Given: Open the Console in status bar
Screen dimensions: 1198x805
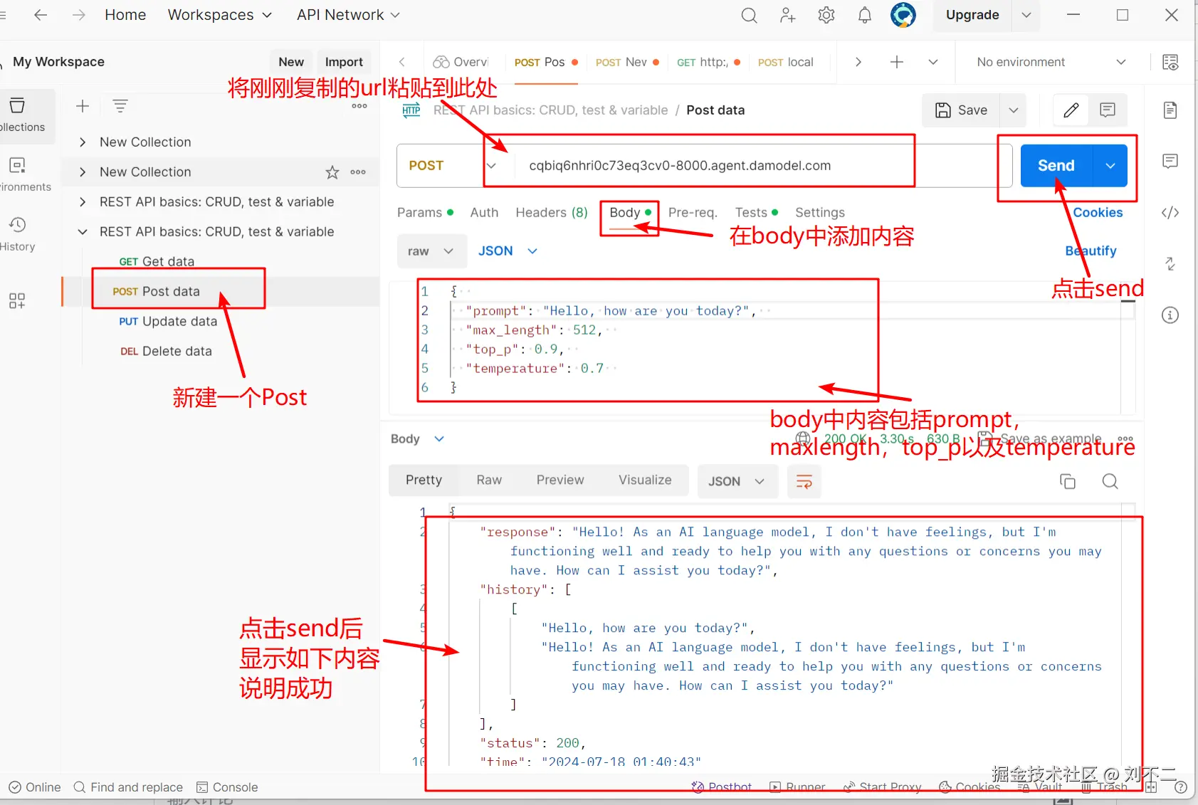Looking at the screenshot, I should pos(227,787).
